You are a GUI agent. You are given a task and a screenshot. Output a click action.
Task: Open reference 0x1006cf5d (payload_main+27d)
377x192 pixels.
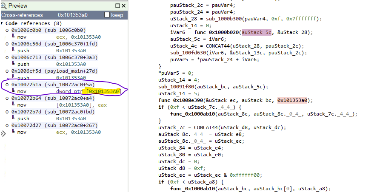point(54,71)
